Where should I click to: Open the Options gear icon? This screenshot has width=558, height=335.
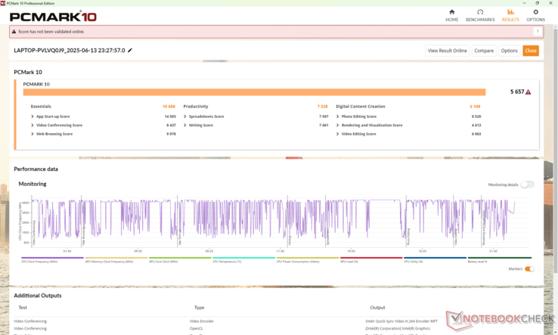535,12
